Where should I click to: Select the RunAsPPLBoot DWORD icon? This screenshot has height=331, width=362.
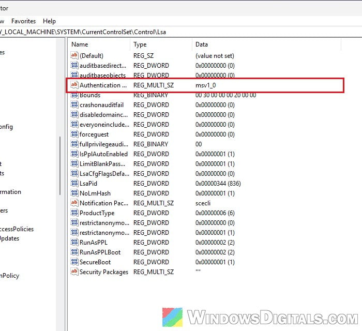pos(74,252)
